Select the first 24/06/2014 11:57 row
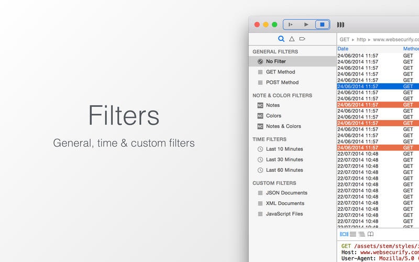Image resolution: width=419 pixels, height=262 pixels. pos(378,56)
